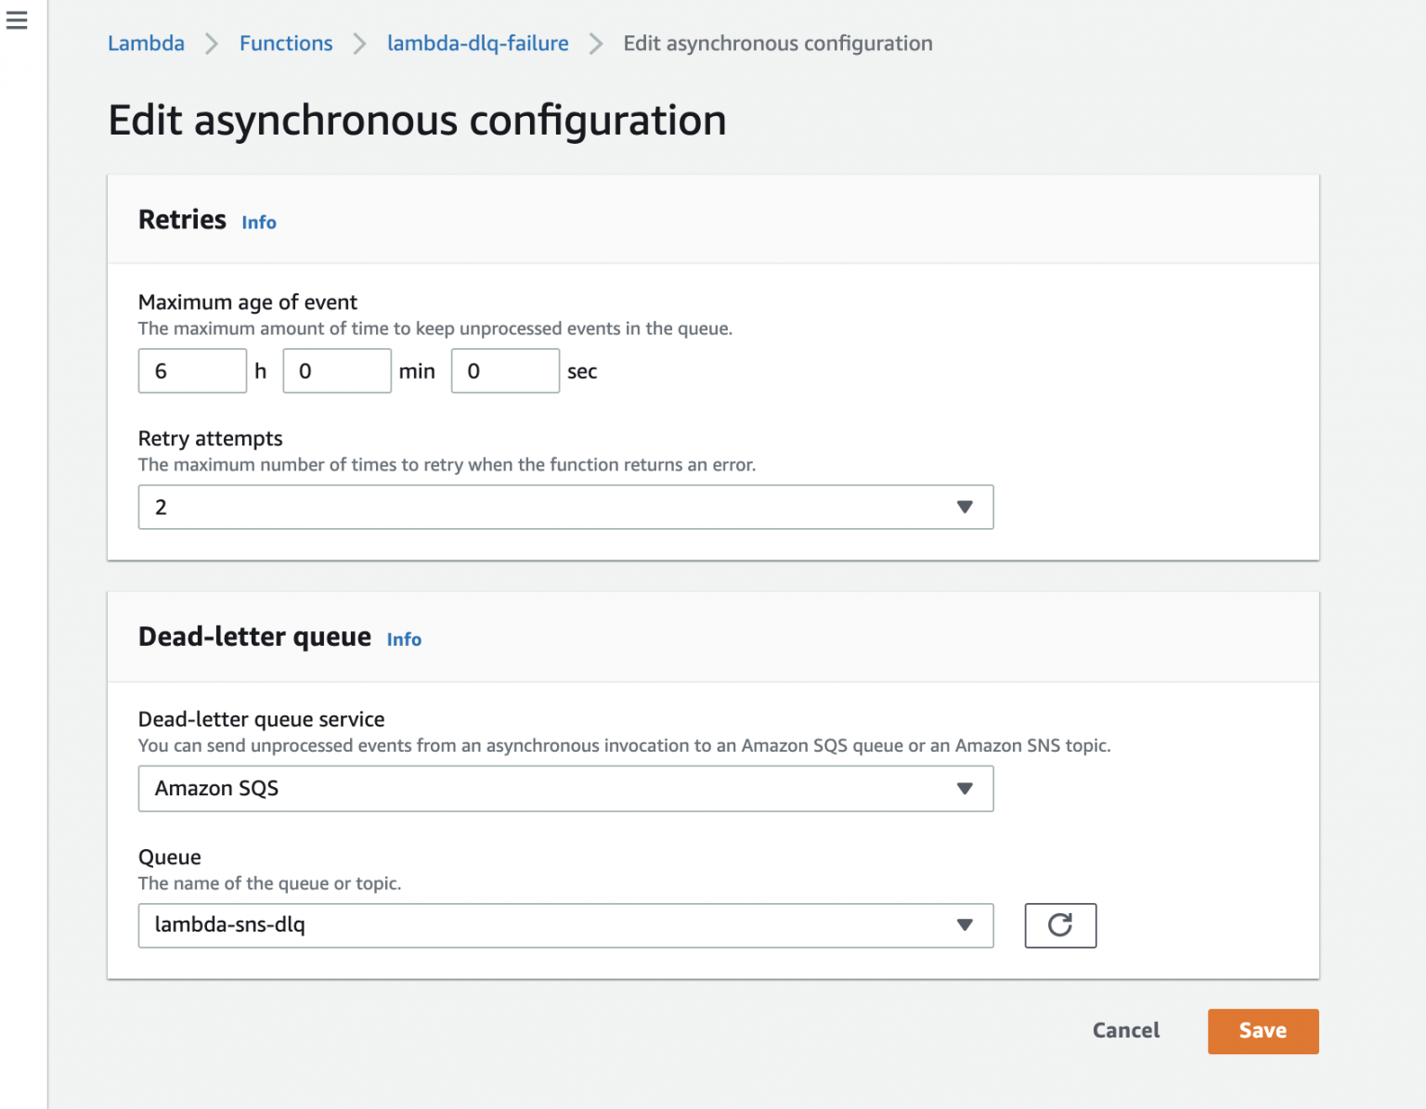Select the hours input showing 6

point(191,370)
